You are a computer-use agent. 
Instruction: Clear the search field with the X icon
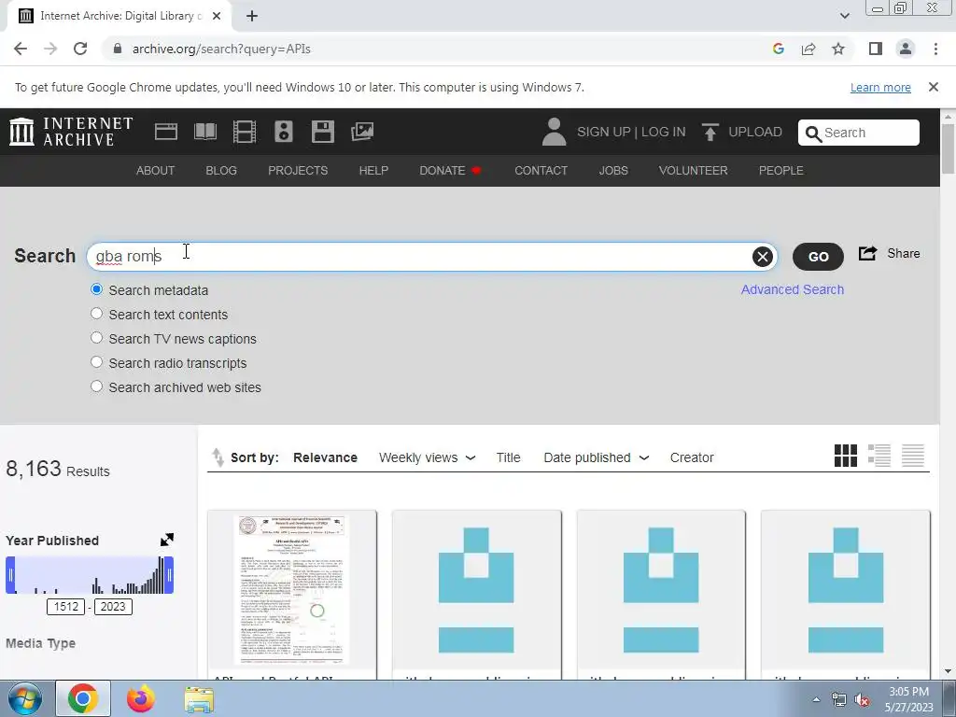pyautogui.click(x=762, y=257)
